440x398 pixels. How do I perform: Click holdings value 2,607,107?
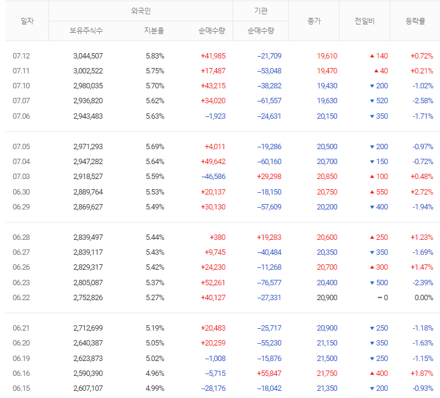(x=88, y=388)
